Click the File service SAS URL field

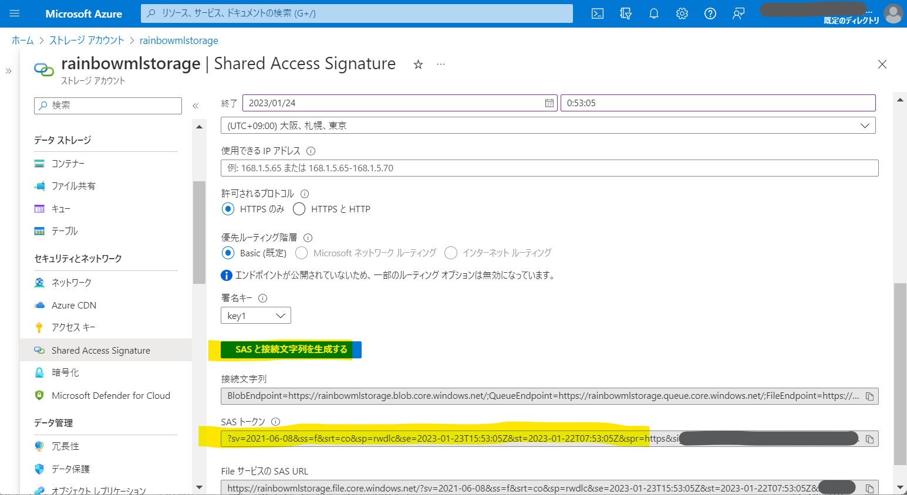tap(549, 487)
